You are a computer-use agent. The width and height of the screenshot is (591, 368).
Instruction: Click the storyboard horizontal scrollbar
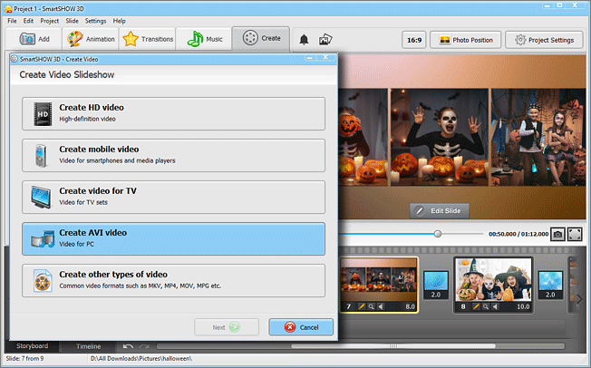pos(392,345)
